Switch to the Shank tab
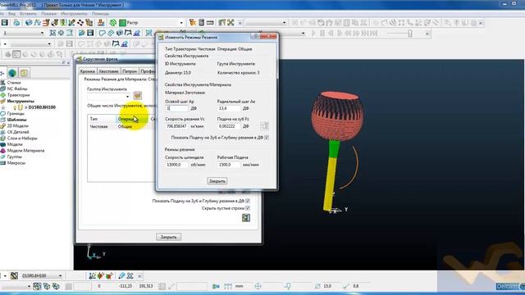This screenshot has width=525, height=295. (109, 71)
